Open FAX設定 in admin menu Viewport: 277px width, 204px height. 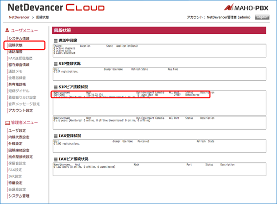pyautogui.click(x=15, y=170)
